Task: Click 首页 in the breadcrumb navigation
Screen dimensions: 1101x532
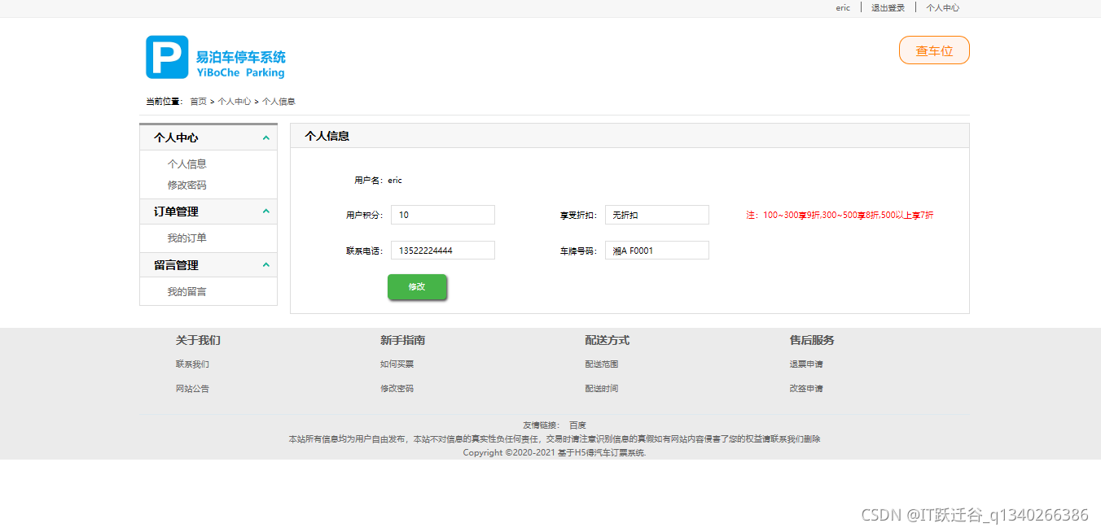Action: tap(196, 101)
